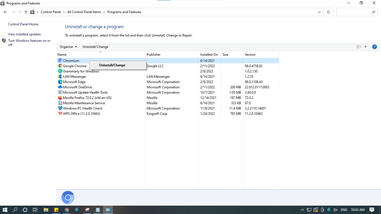Click the large Chromium icon in the details pane
Viewport: 381px width, 214px height.
[68, 198]
